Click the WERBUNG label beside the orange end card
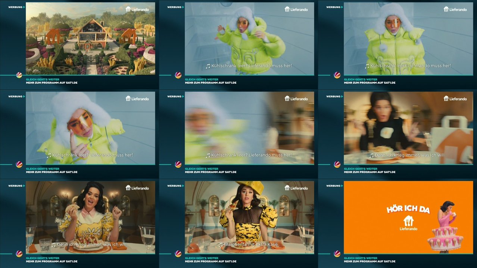This screenshot has height=268, width=477. 334,186
